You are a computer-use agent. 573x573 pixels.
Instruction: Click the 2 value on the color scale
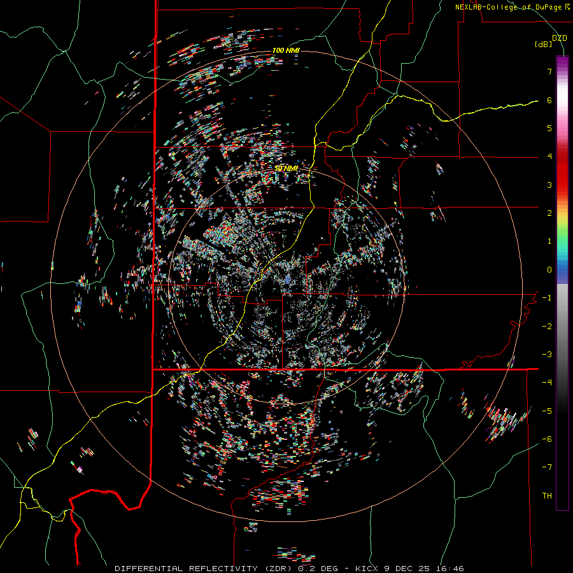549,213
